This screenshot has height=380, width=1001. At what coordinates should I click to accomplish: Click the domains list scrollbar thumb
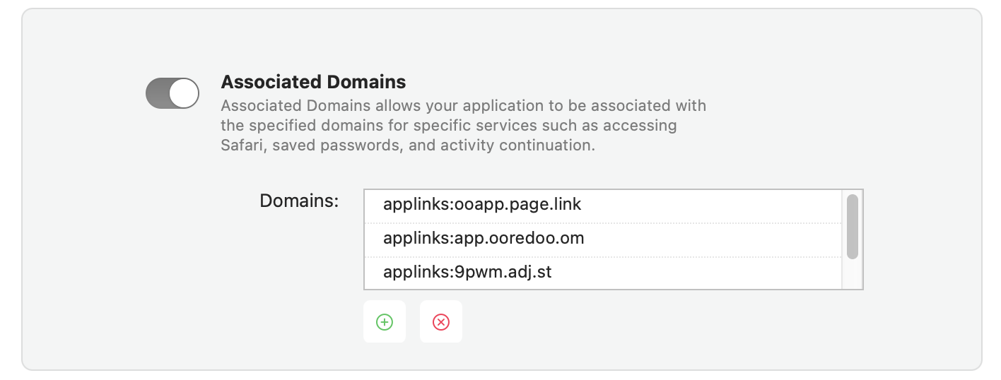(852, 227)
